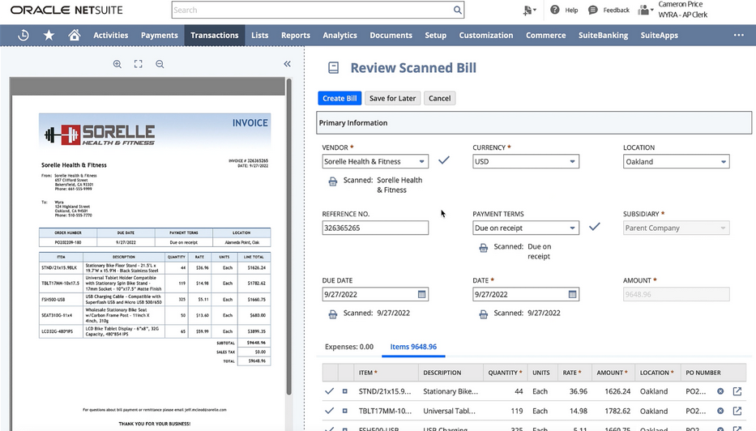This screenshot has width=756, height=431.
Task: Open the Help question mark icon
Action: (x=554, y=10)
